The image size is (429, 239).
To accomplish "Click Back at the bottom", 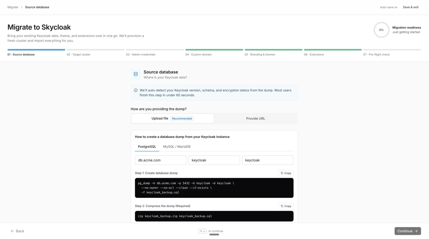I will [x=17, y=231].
